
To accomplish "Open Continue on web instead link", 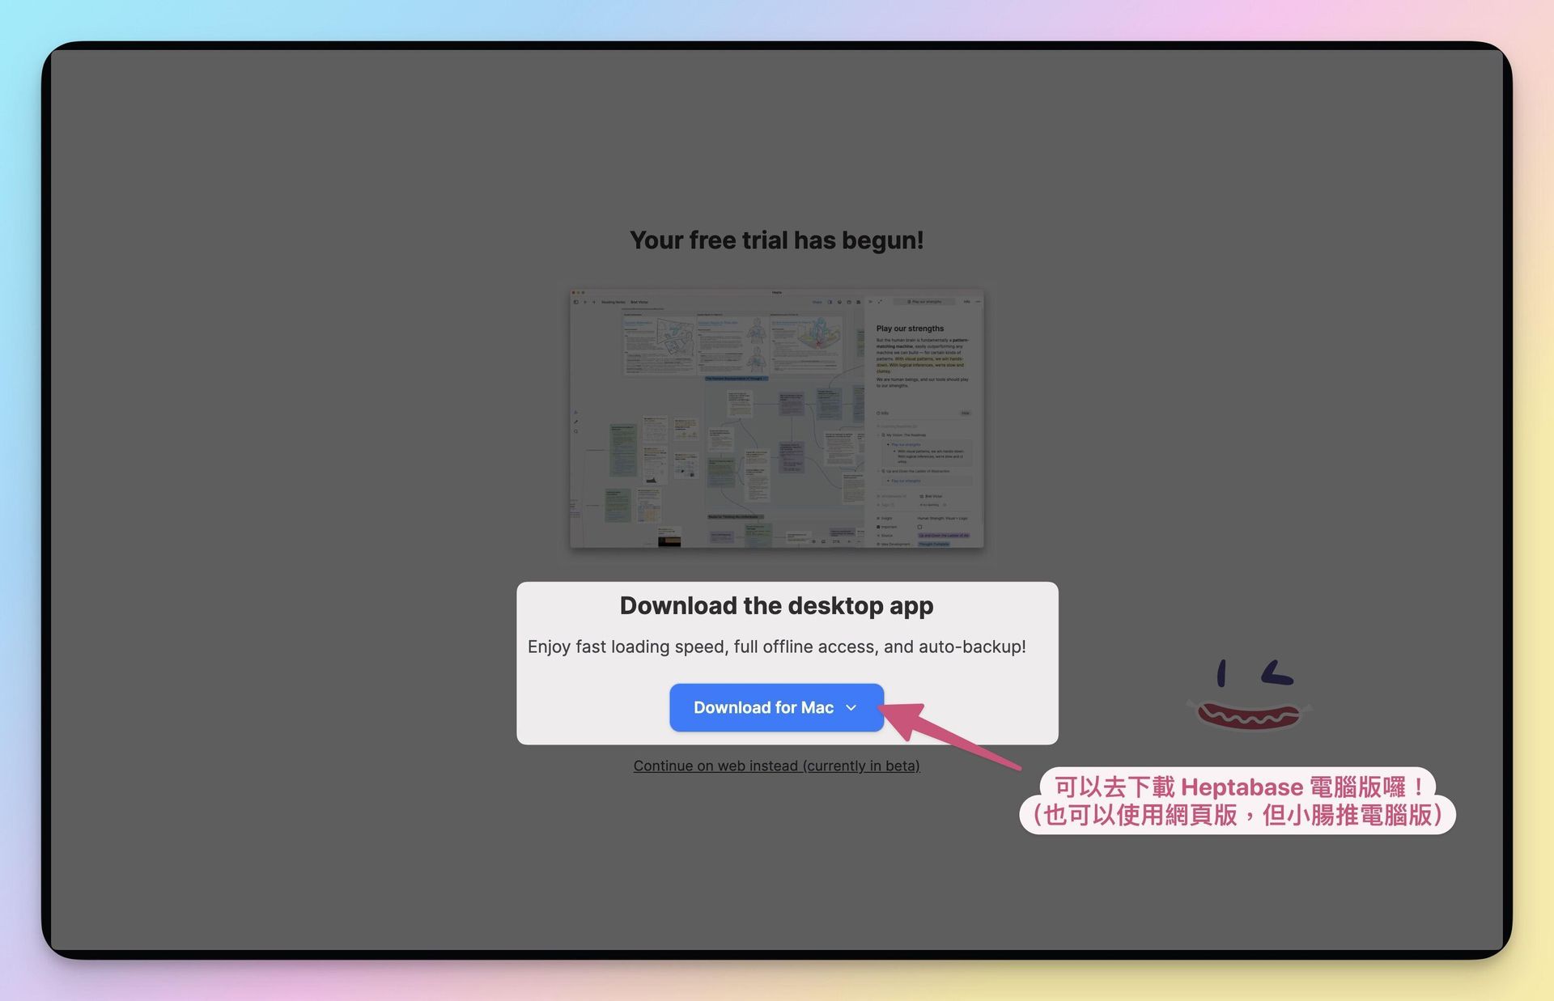I will [x=776, y=766].
